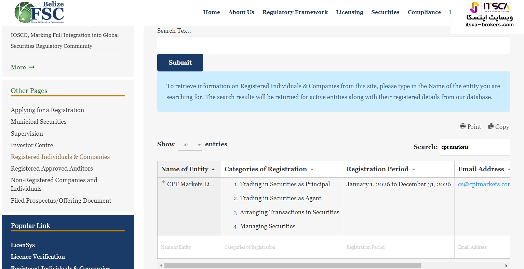Open the cs@cptmarkets email link
This screenshot has height=269, width=524.
point(484,184)
